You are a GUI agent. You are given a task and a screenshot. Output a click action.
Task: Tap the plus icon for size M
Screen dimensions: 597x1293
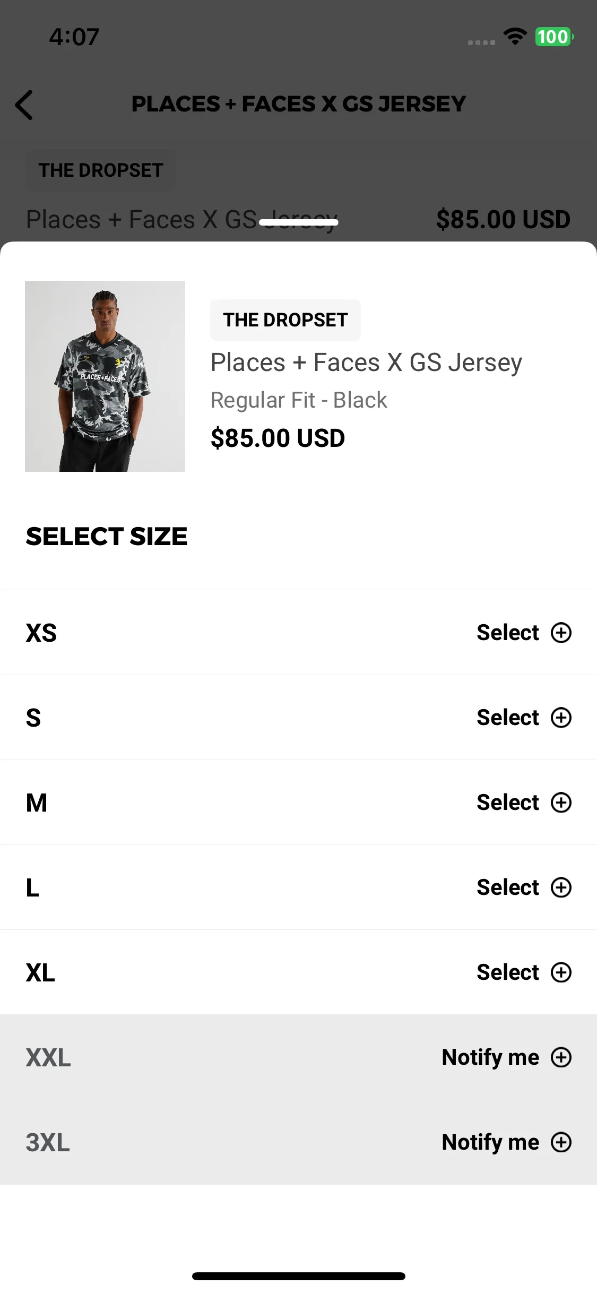click(561, 803)
